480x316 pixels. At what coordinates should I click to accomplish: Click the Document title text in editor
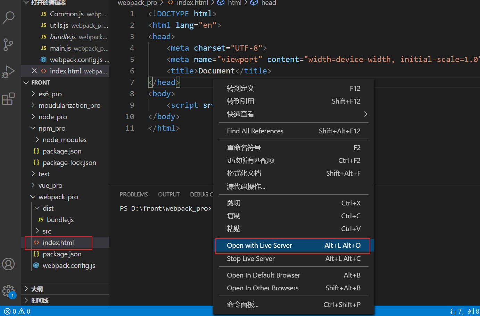tap(216, 71)
